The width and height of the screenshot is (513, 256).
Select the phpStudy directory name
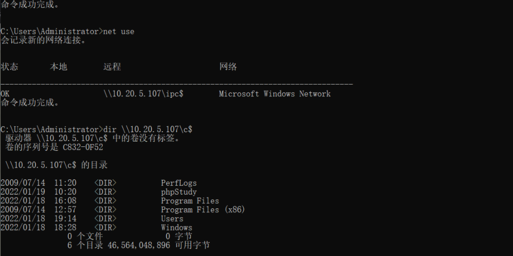coord(179,192)
